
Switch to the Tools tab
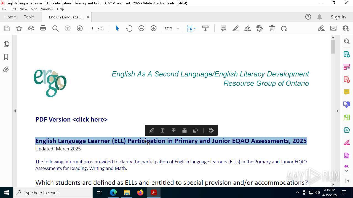(x=29, y=17)
